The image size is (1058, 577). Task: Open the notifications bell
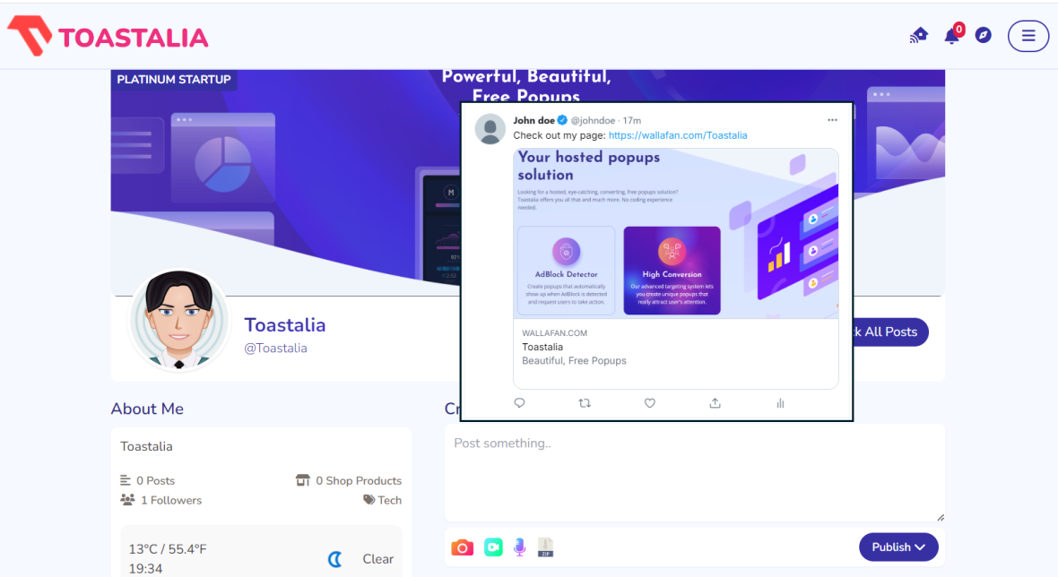click(951, 36)
